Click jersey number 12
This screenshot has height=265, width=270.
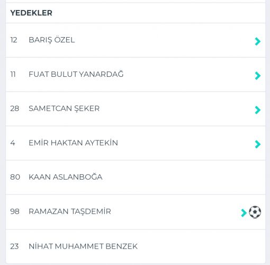pos(14,40)
